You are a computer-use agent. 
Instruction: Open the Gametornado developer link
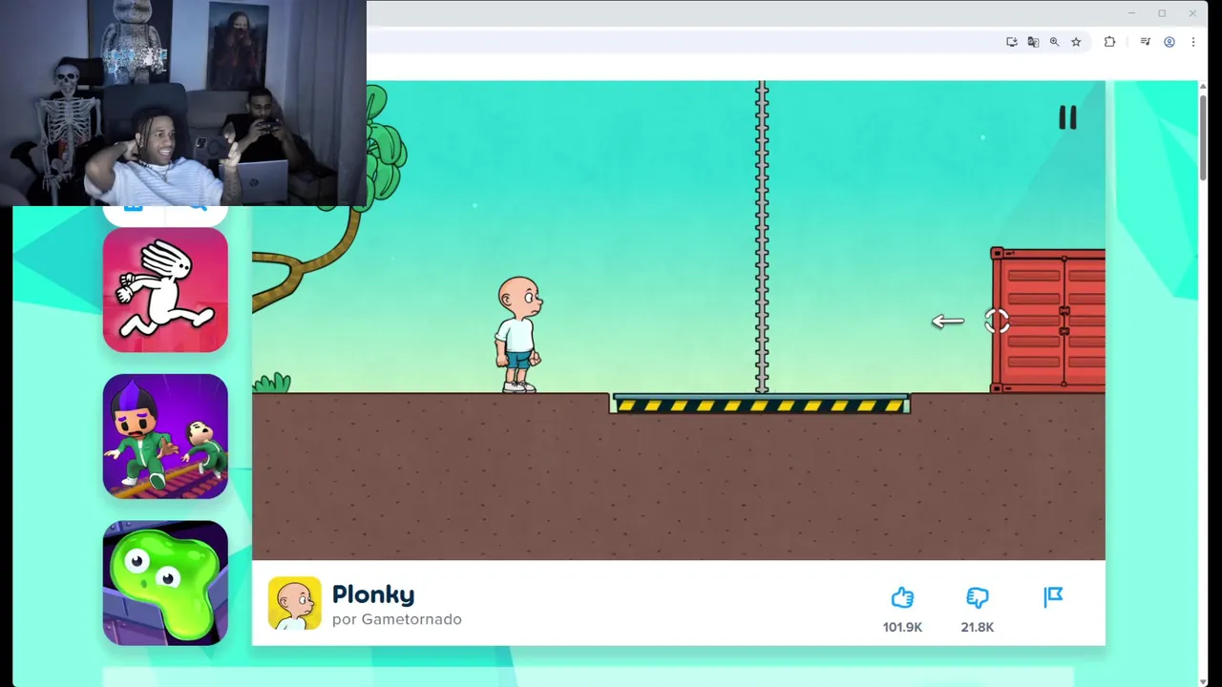[411, 619]
